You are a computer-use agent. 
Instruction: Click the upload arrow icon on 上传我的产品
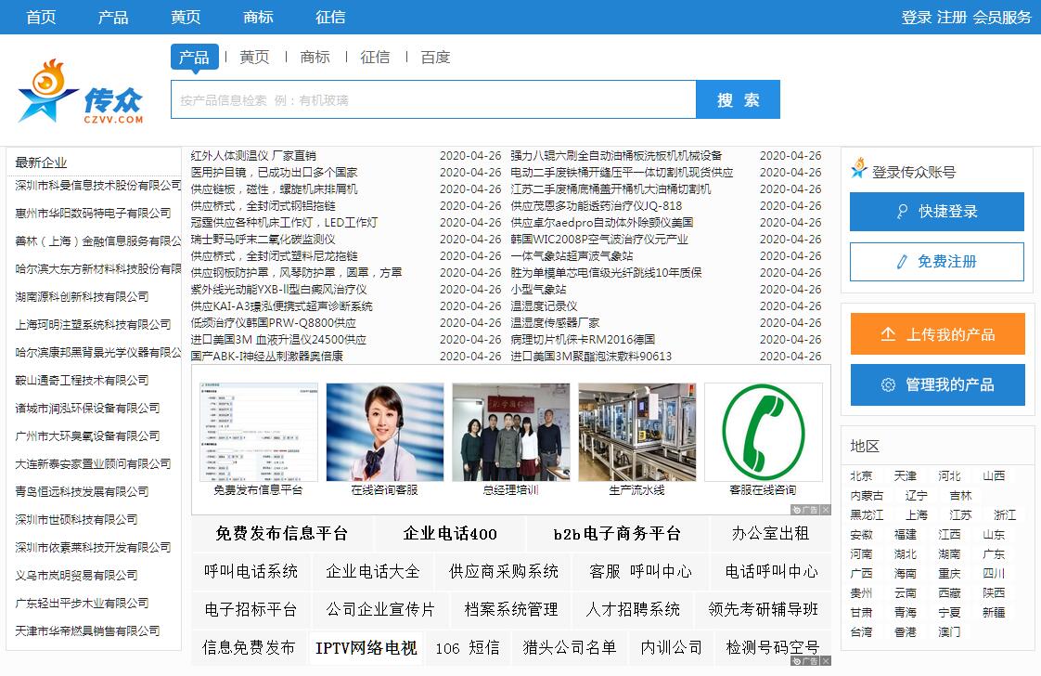pos(888,334)
